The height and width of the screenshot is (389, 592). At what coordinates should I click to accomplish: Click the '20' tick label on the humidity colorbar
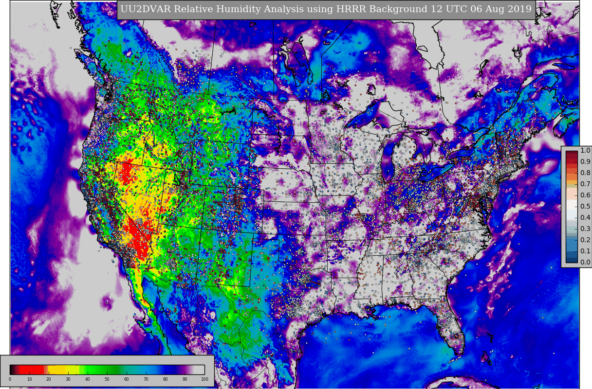point(49,379)
